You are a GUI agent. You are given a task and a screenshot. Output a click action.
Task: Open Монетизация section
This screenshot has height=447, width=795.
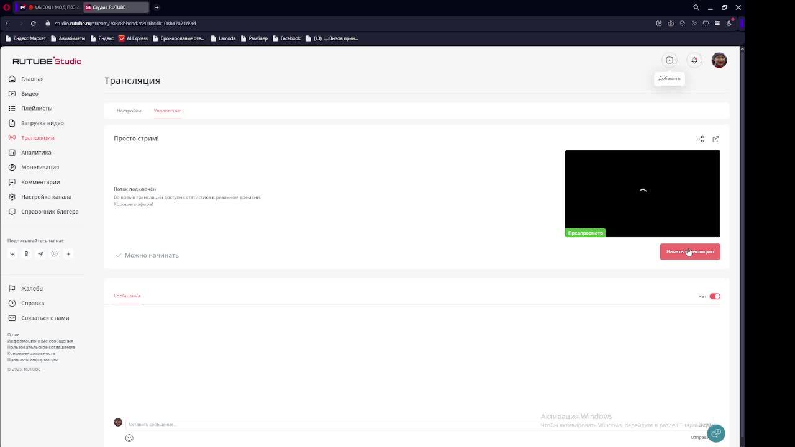34,167
